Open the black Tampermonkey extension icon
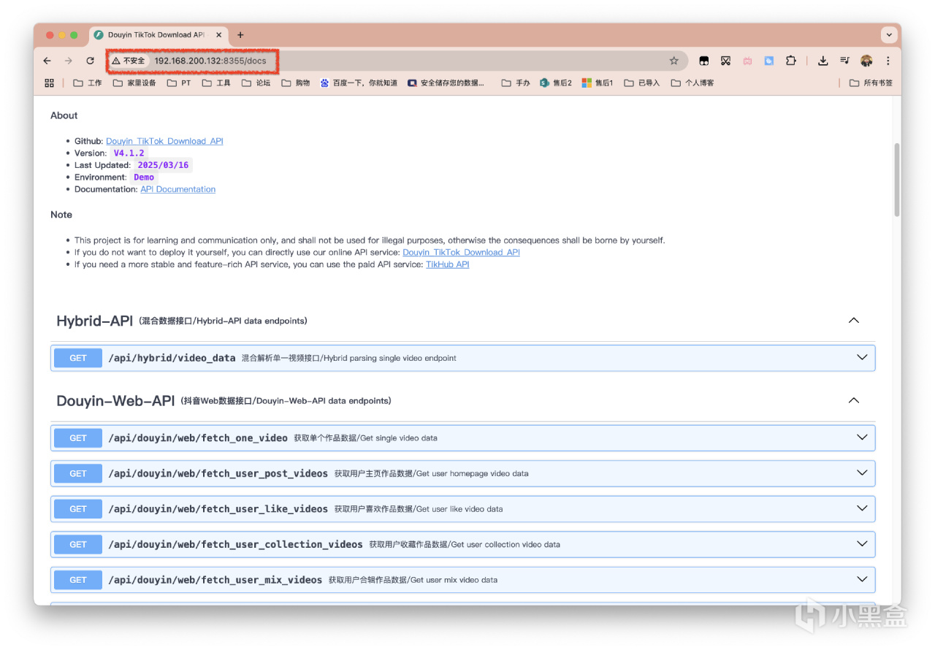 (x=704, y=61)
